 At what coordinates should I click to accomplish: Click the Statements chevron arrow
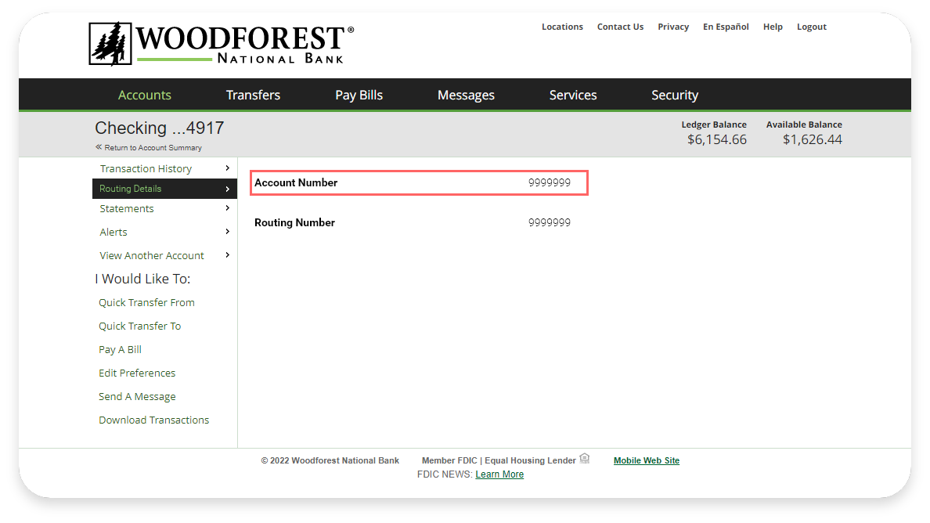(x=228, y=208)
